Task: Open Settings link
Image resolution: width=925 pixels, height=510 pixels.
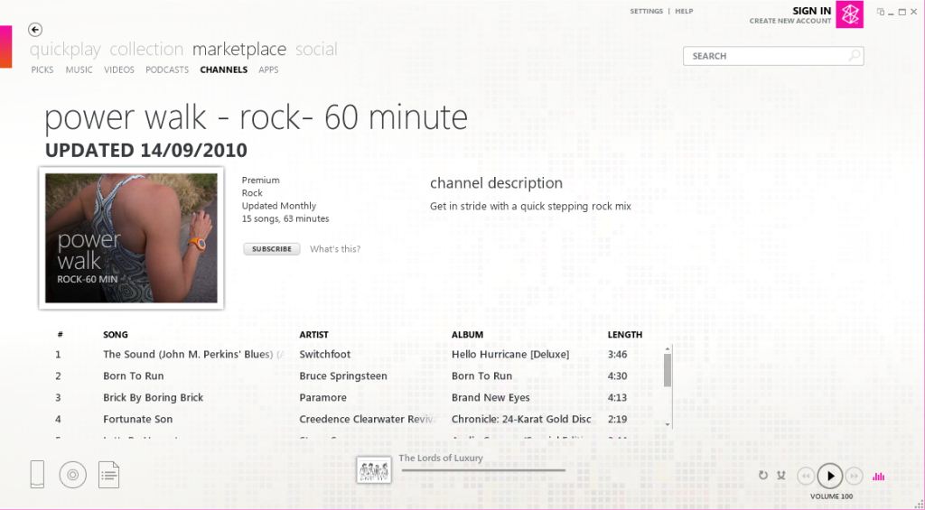Action: click(647, 11)
